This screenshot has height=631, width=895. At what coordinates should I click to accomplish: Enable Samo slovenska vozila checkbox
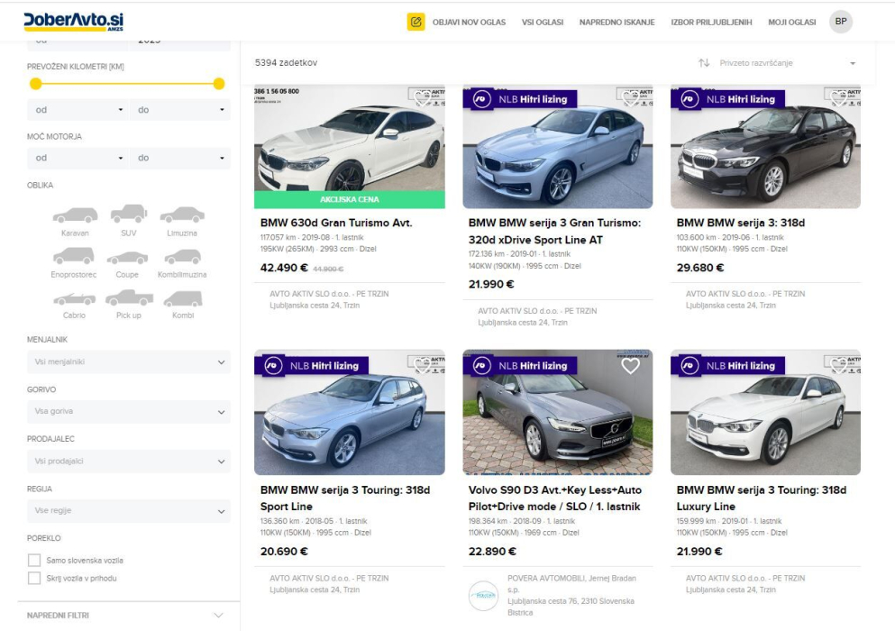[34, 561]
